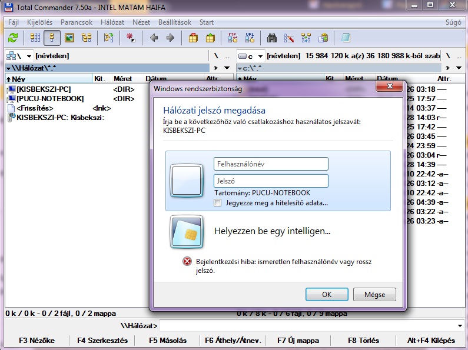Click the green Refresh (reread source) toolbar icon
This screenshot has height=350, width=468.
13,38
